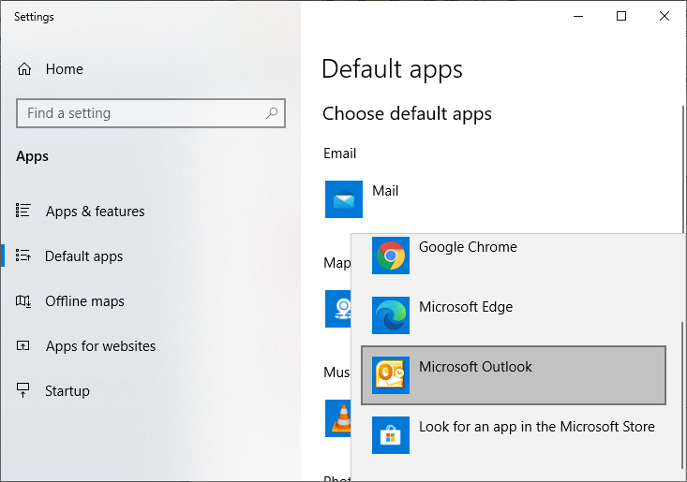Focus the Find a setting field
This screenshot has width=687, height=482.
151,113
